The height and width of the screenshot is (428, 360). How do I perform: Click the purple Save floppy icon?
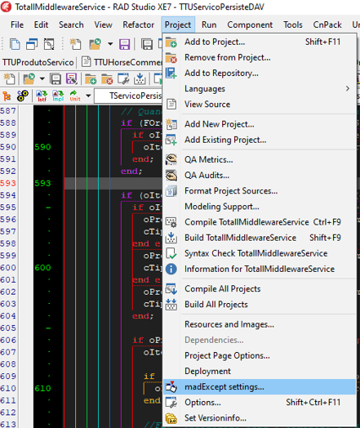[x=124, y=44]
